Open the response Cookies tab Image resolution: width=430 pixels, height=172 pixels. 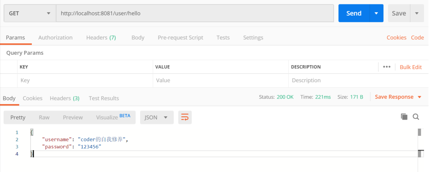pyautogui.click(x=32, y=98)
